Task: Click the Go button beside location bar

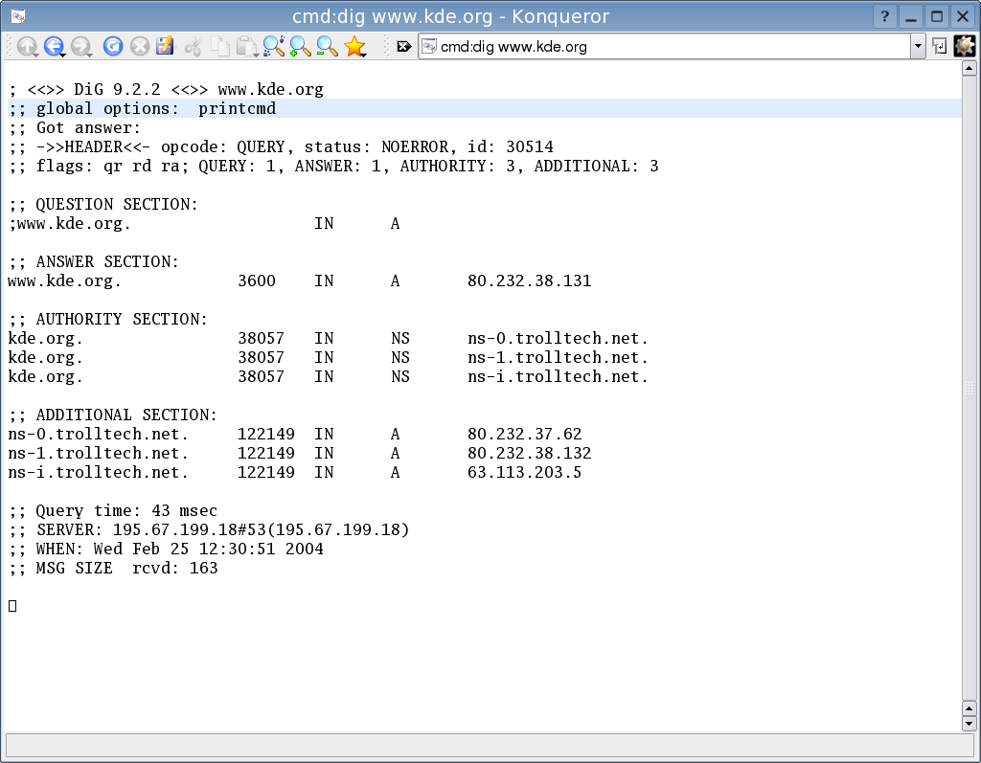Action: coord(939,46)
